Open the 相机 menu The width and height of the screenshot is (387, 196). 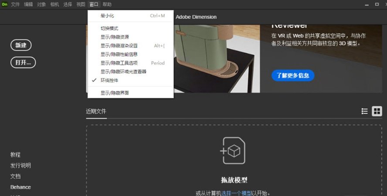tap(54, 4)
